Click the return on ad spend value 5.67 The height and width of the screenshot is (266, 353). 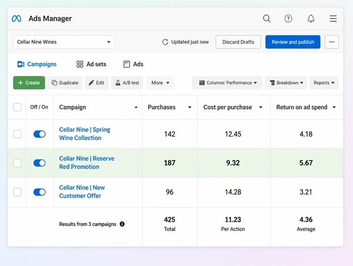point(306,163)
